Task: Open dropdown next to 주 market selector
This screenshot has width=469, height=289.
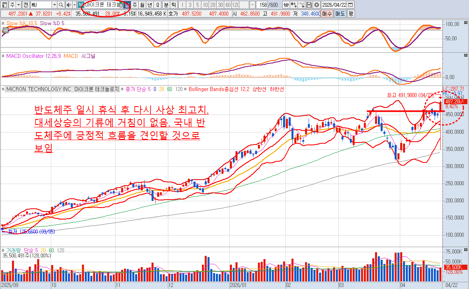Action: coord(19,5)
